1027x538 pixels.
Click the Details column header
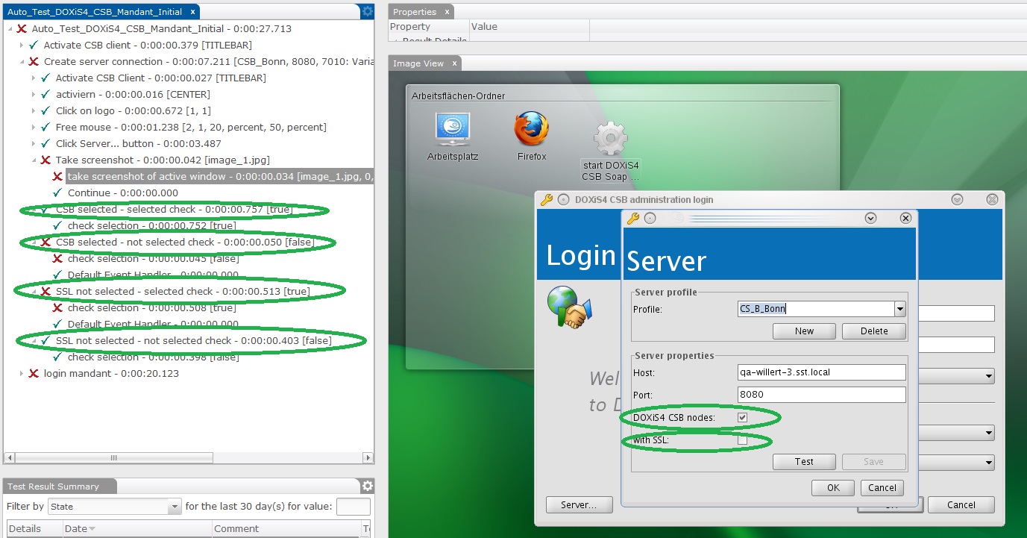pyautogui.click(x=33, y=528)
